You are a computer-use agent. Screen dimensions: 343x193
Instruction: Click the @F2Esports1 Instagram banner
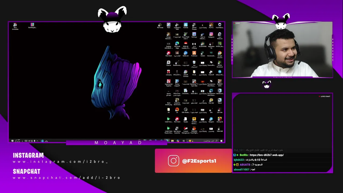[x=193, y=161]
